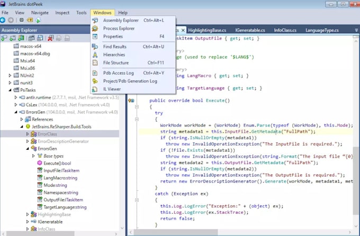
Task: Click the Hierarchies icon in Windows menu
Action: click(x=95, y=55)
